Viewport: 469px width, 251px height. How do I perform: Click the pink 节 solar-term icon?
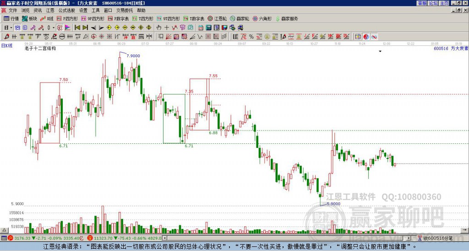(x=182, y=27)
